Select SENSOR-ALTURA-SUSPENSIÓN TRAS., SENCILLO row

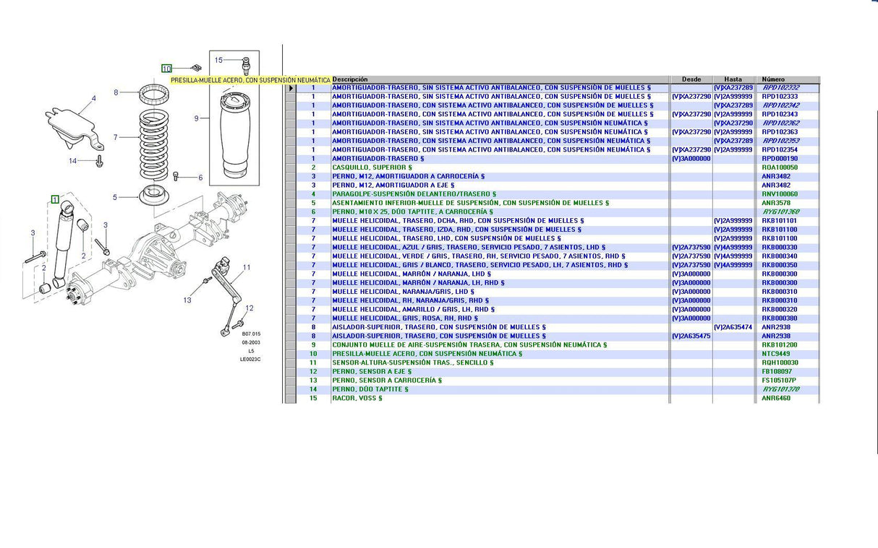click(x=553, y=362)
